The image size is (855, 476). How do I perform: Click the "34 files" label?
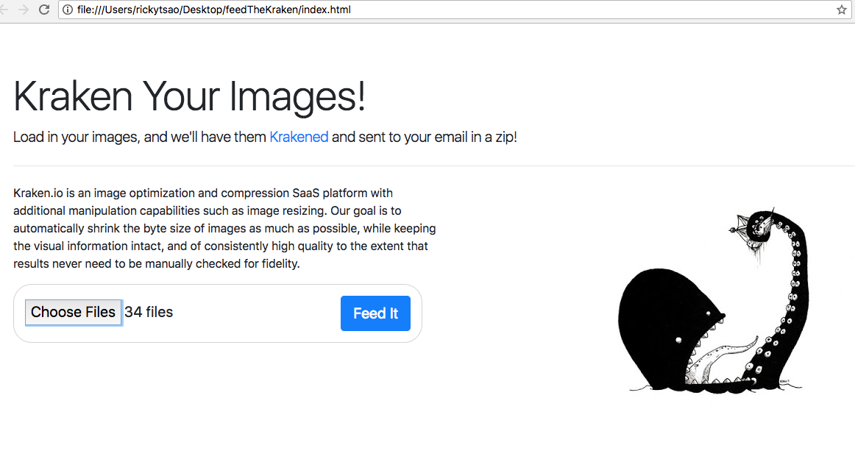point(149,312)
